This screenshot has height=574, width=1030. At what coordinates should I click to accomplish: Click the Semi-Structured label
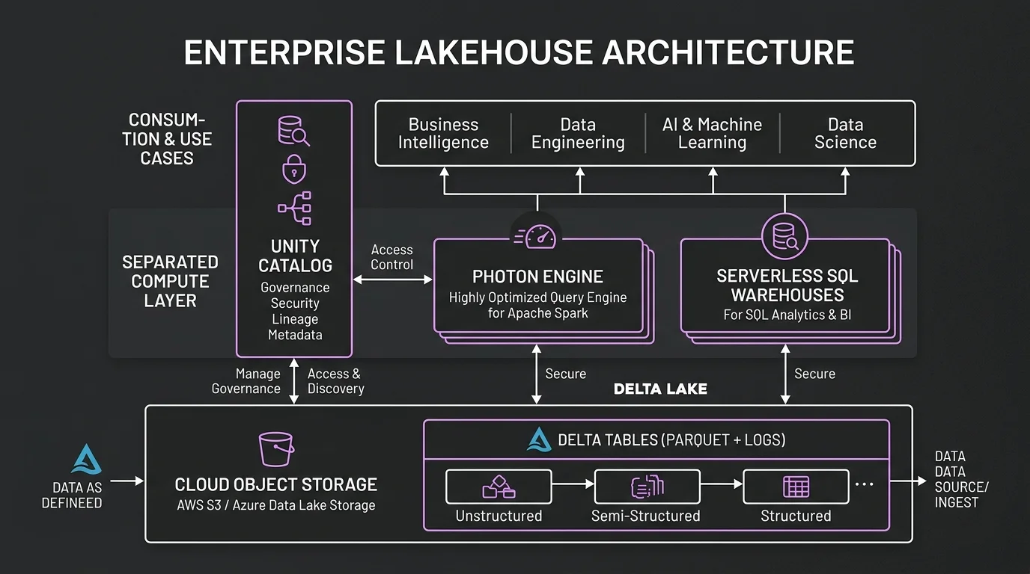pyautogui.click(x=646, y=516)
